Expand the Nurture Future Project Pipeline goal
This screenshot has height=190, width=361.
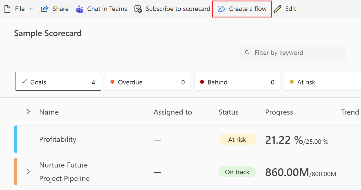[28, 172]
